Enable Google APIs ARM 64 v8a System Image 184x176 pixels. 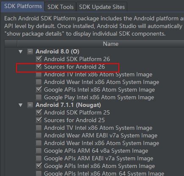click(38, 151)
